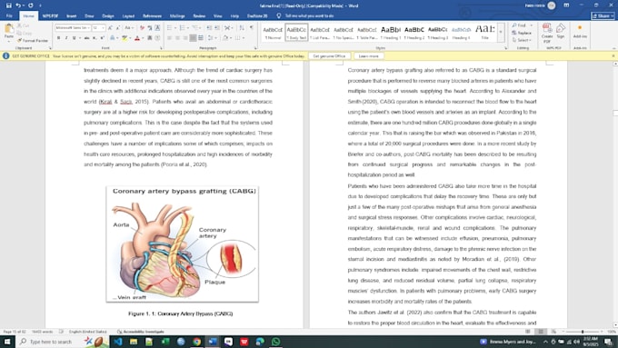Switch to the References ribbon tab
618x348 pixels.
(x=152, y=15)
